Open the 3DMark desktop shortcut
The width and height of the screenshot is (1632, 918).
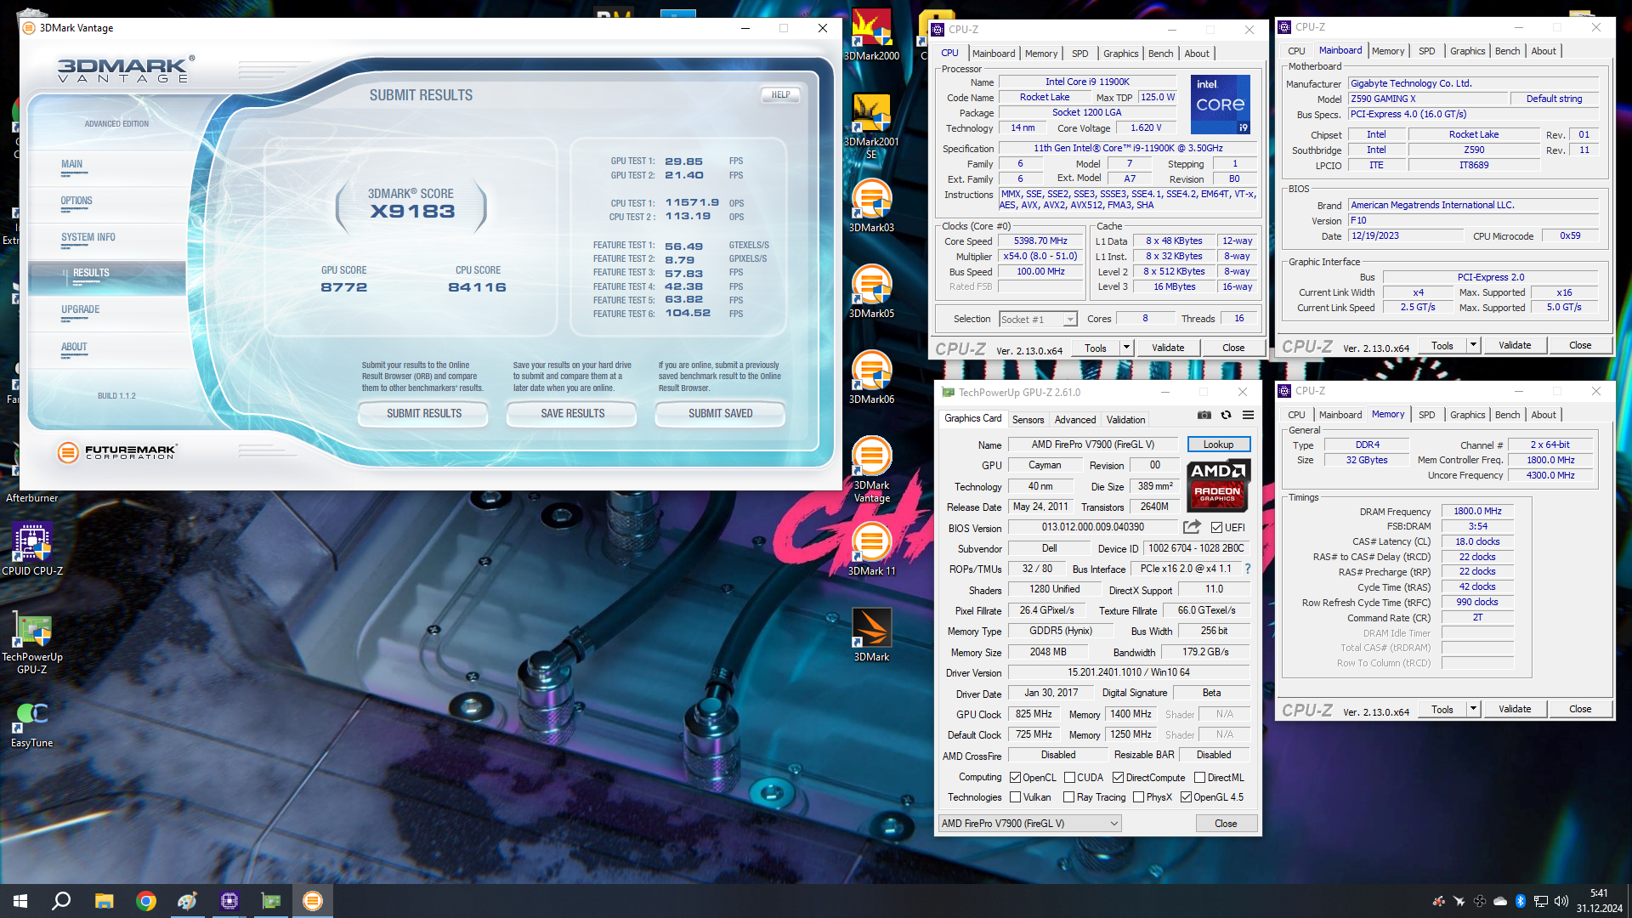pyautogui.click(x=871, y=634)
